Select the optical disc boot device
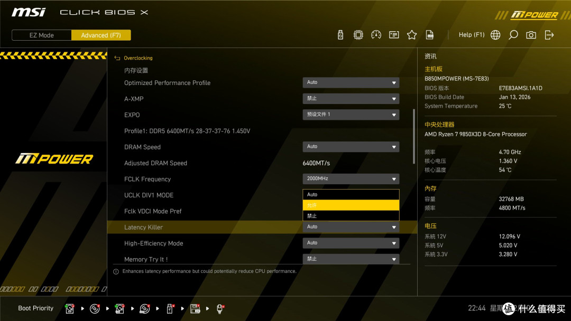Screen dimensions: 571x321 point(95,309)
